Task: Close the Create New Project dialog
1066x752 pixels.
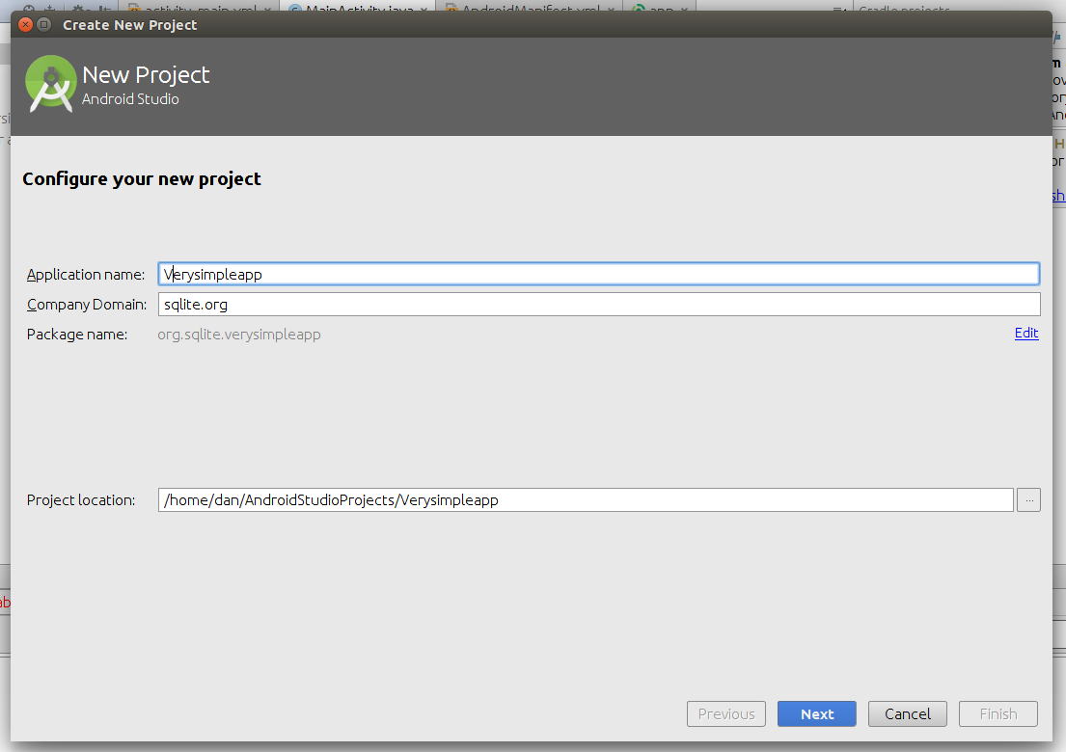Action: coord(26,24)
